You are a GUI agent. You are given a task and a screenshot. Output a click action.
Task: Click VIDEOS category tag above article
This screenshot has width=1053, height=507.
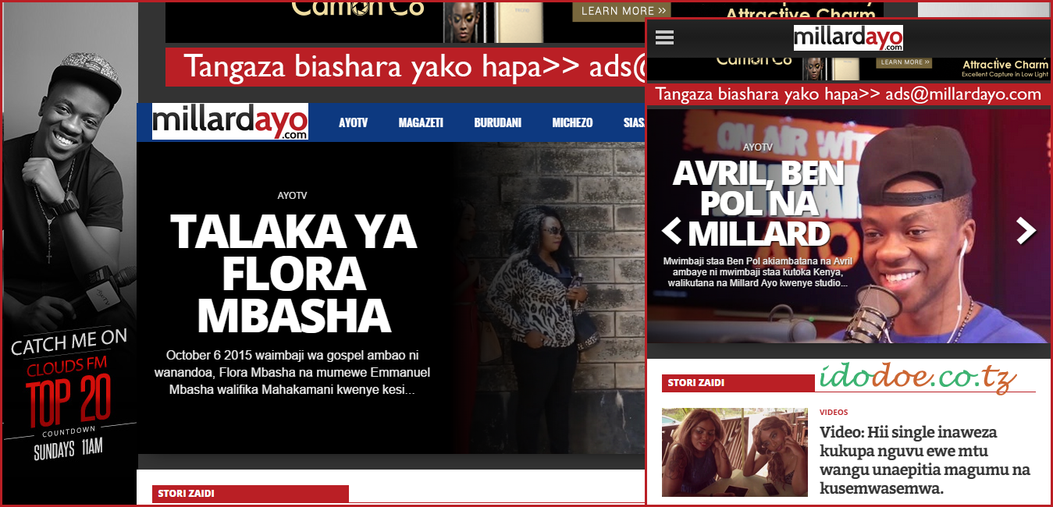(834, 412)
